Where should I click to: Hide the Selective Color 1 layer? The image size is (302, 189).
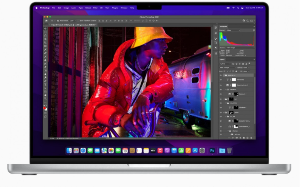coord(221,85)
